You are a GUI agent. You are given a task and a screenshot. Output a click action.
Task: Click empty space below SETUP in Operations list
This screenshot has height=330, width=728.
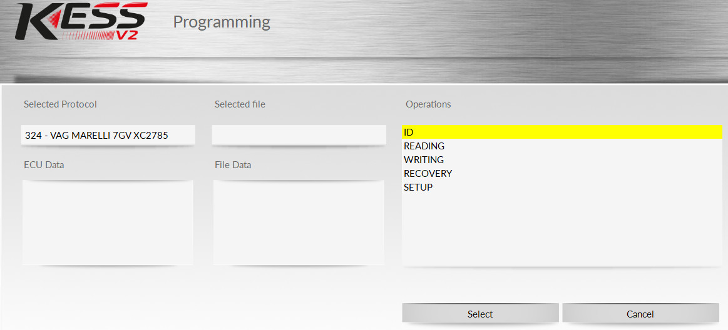561,231
